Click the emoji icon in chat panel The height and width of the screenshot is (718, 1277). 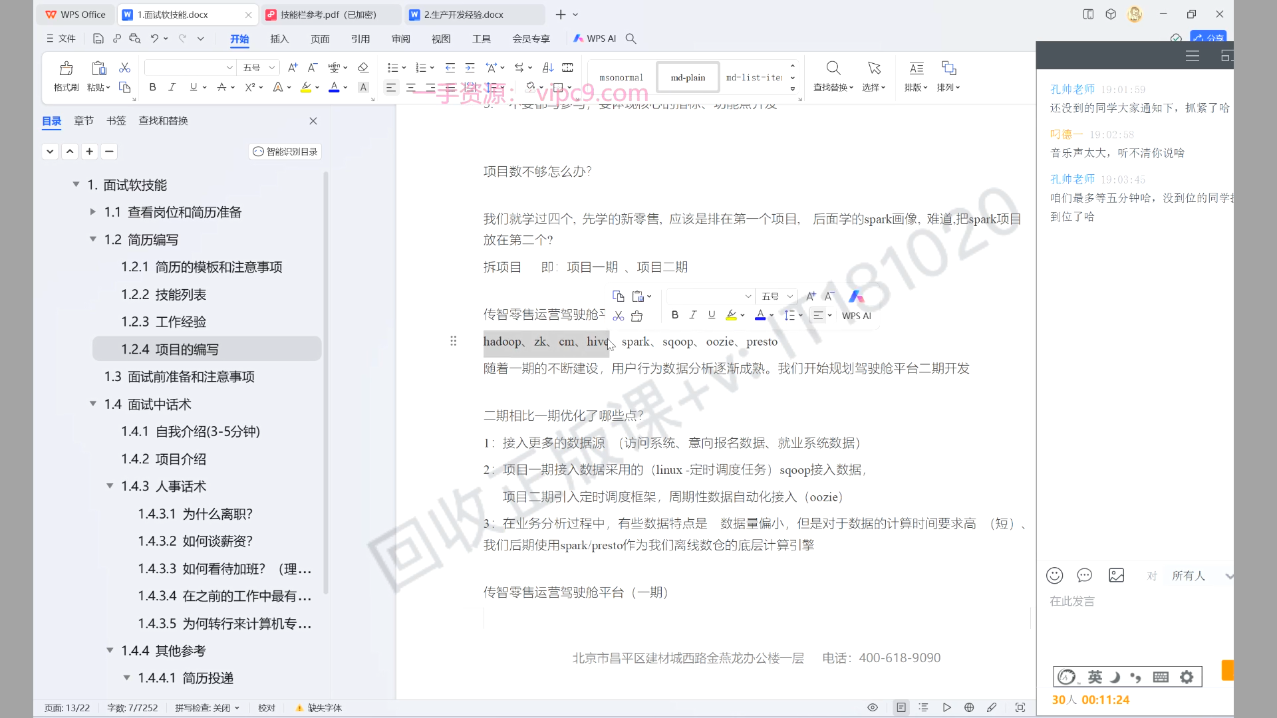(1054, 576)
